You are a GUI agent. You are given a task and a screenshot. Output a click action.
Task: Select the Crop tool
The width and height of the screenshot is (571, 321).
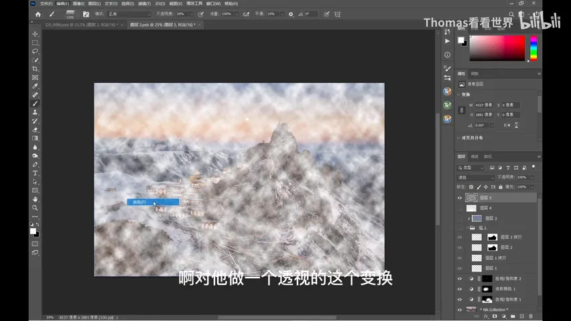pyautogui.click(x=35, y=69)
